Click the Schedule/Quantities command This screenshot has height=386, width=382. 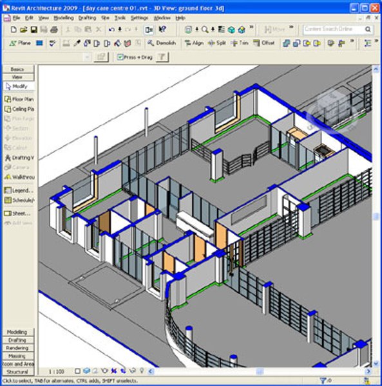[19, 200]
